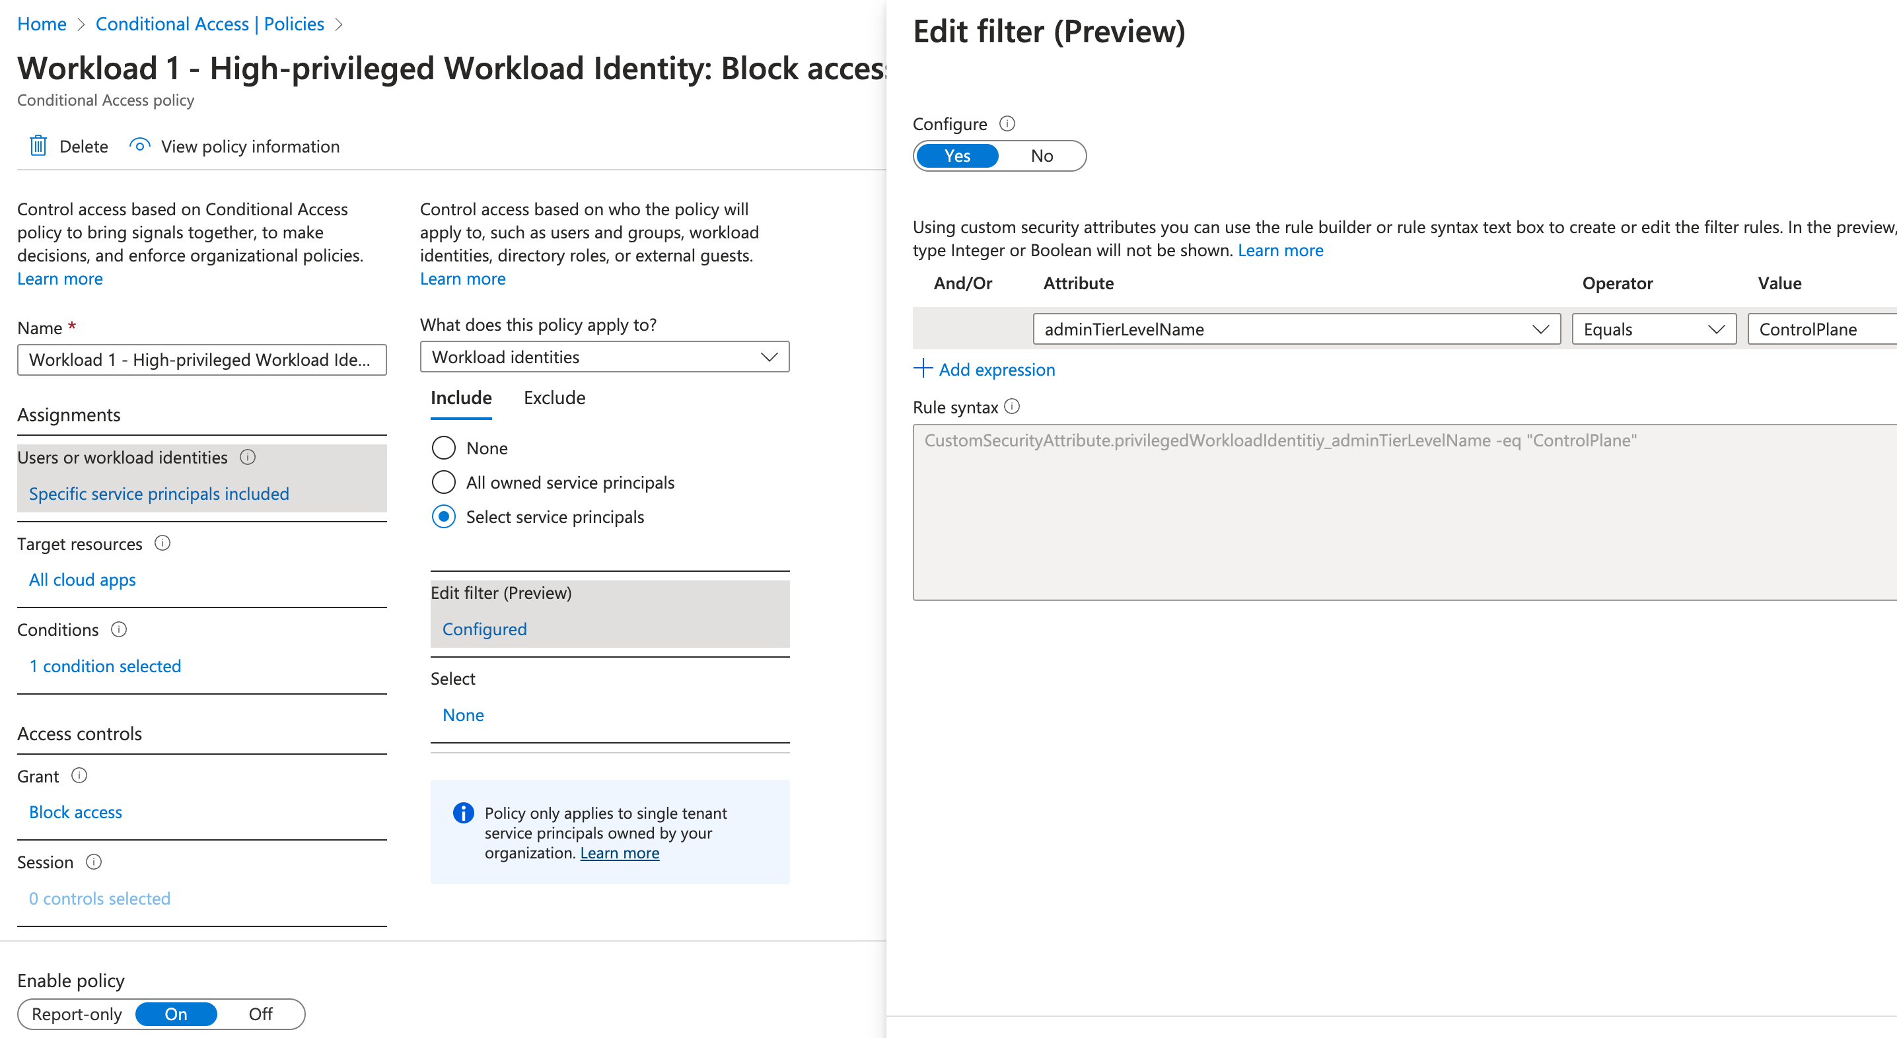1897x1038 pixels.
Task: Switch to the Exclude tab
Action: point(555,398)
